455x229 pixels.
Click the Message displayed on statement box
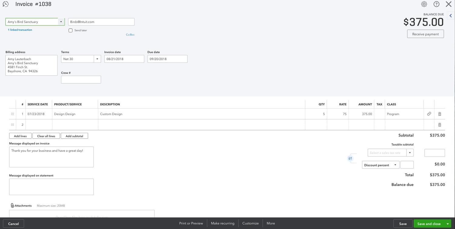(x=51, y=187)
